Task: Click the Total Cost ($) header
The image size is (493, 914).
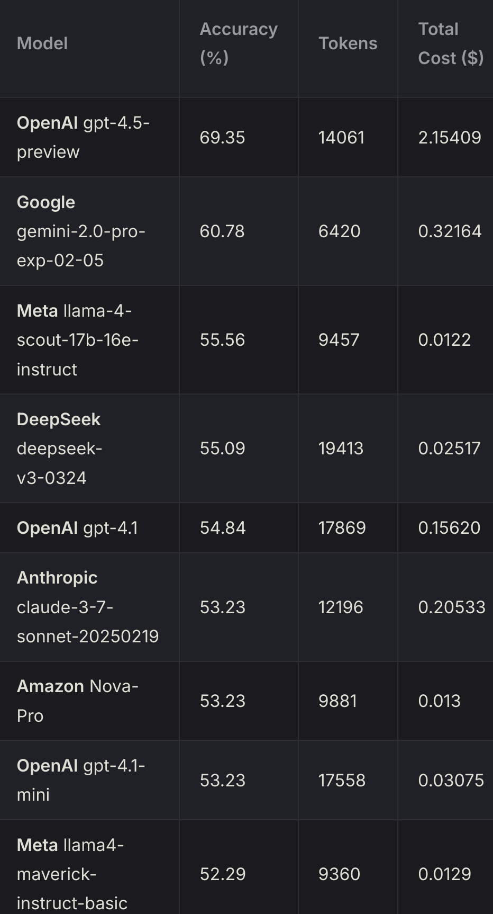Action: tap(450, 43)
